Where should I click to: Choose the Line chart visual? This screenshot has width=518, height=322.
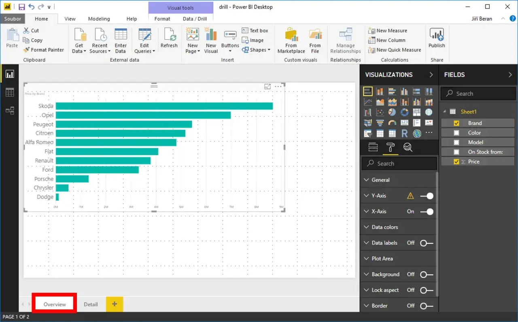pos(367,102)
